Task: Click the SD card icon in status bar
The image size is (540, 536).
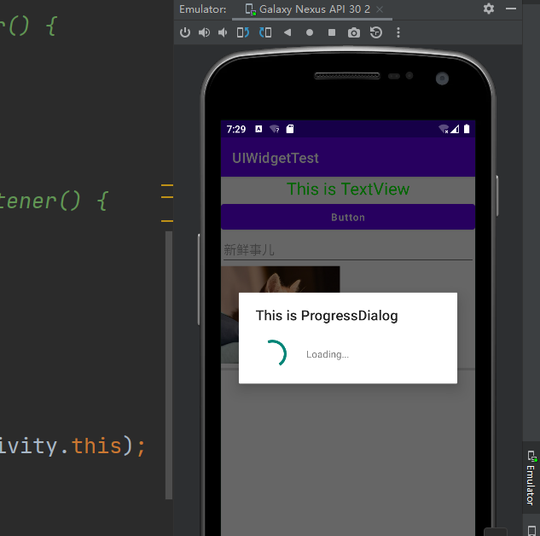Action: 290,129
